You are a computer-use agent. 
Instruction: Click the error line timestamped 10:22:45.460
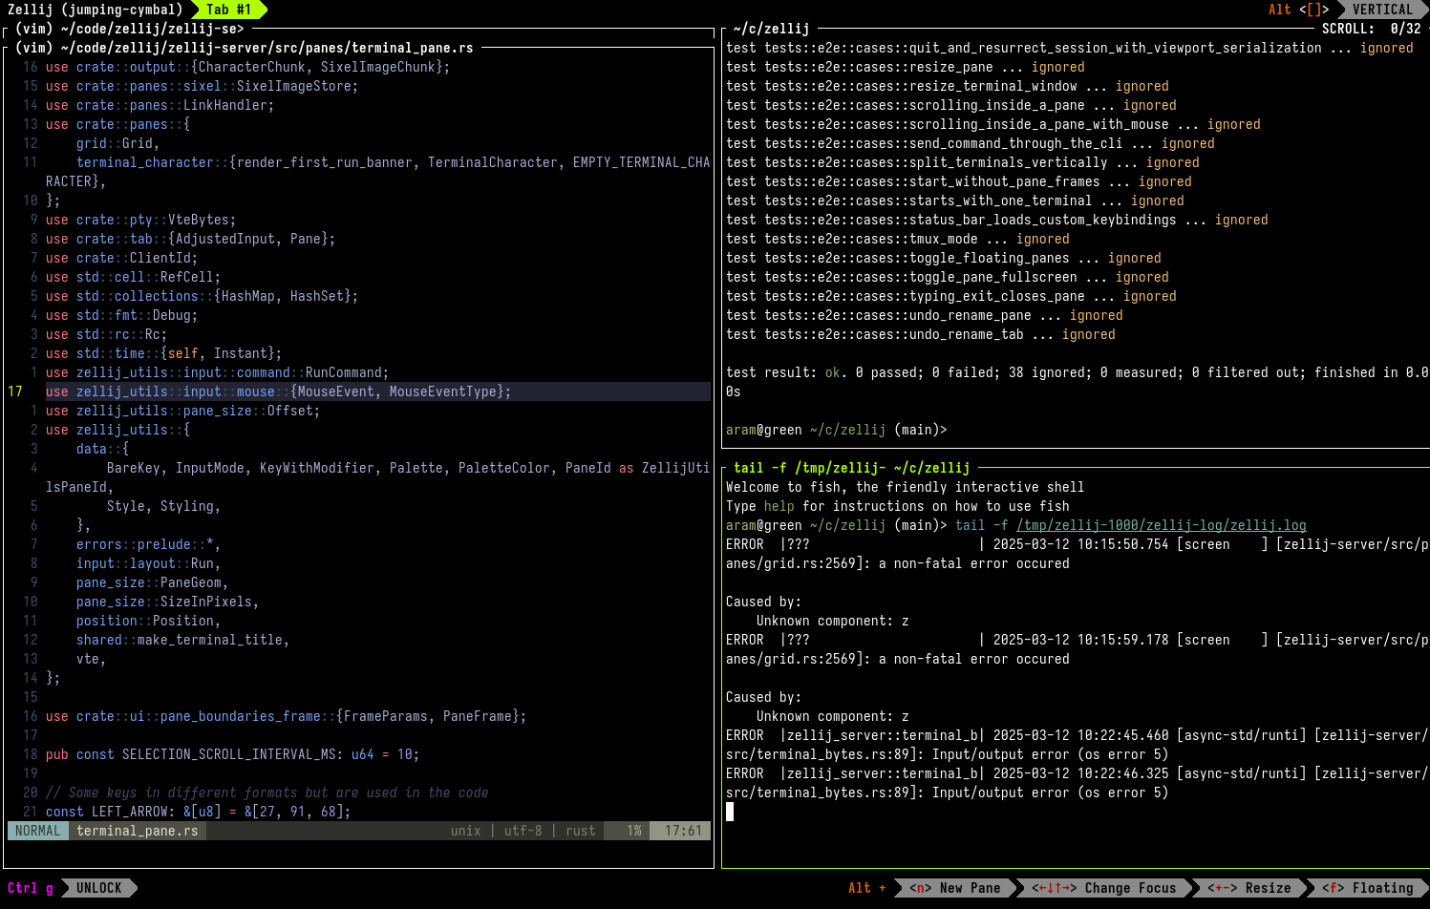tap(1077, 745)
